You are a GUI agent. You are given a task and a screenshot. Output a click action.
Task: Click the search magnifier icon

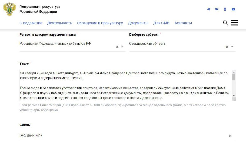point(225,23)
